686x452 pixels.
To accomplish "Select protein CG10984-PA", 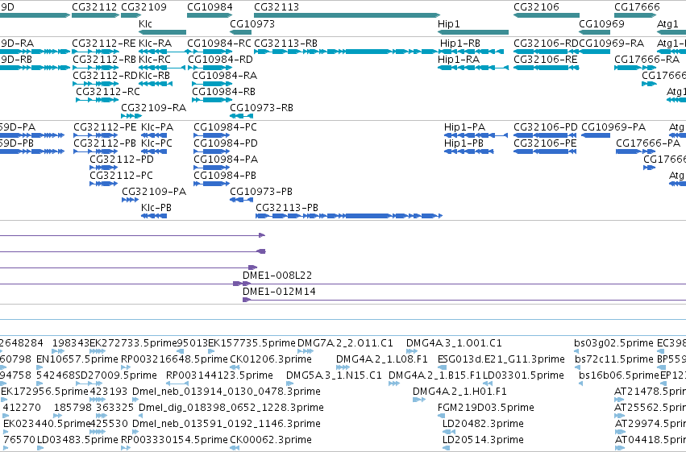I will (x=226, y=160).
